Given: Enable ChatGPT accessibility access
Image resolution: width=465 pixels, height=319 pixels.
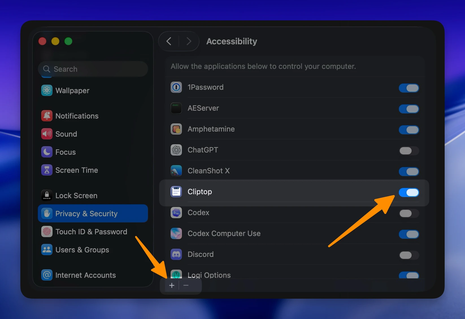Looking at the screenshot, I should 409,151.
